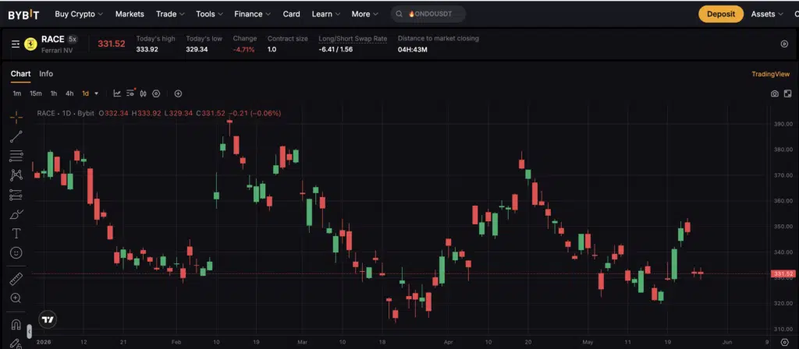This screenshot has height=349, width=799.
Task: Select the Text annotation tool
Action: point(16,234)
